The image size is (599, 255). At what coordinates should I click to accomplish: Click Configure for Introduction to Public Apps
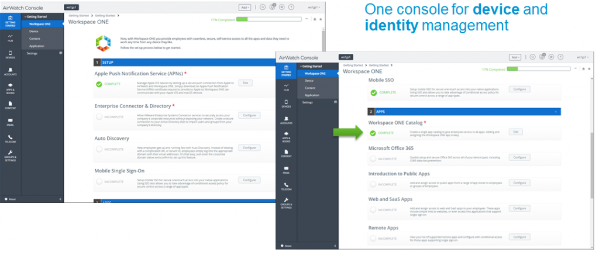point(519,183)
